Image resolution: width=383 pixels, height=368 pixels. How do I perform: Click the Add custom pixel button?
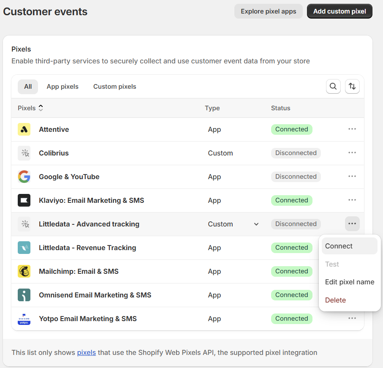click(x=340, y=11)
